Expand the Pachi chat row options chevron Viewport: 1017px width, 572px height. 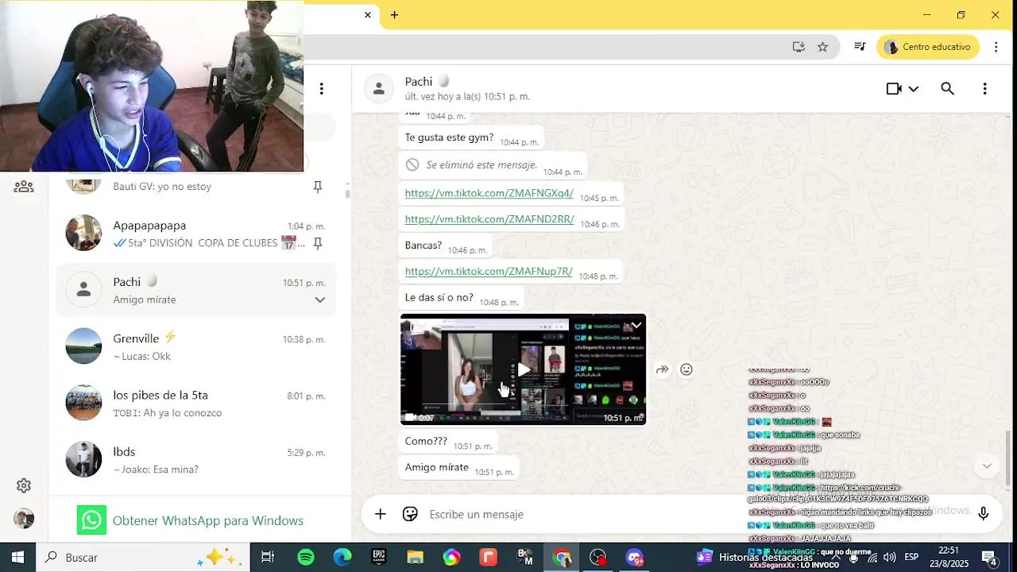(319, 300)
